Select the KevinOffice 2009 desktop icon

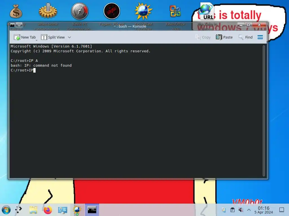point(175,11)
